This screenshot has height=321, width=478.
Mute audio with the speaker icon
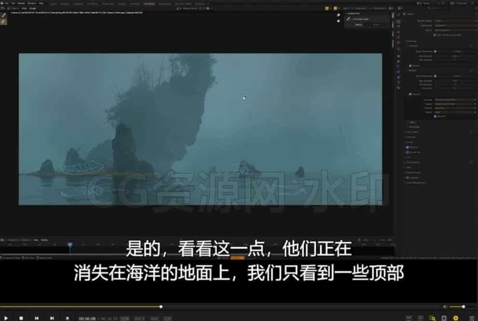445,307
